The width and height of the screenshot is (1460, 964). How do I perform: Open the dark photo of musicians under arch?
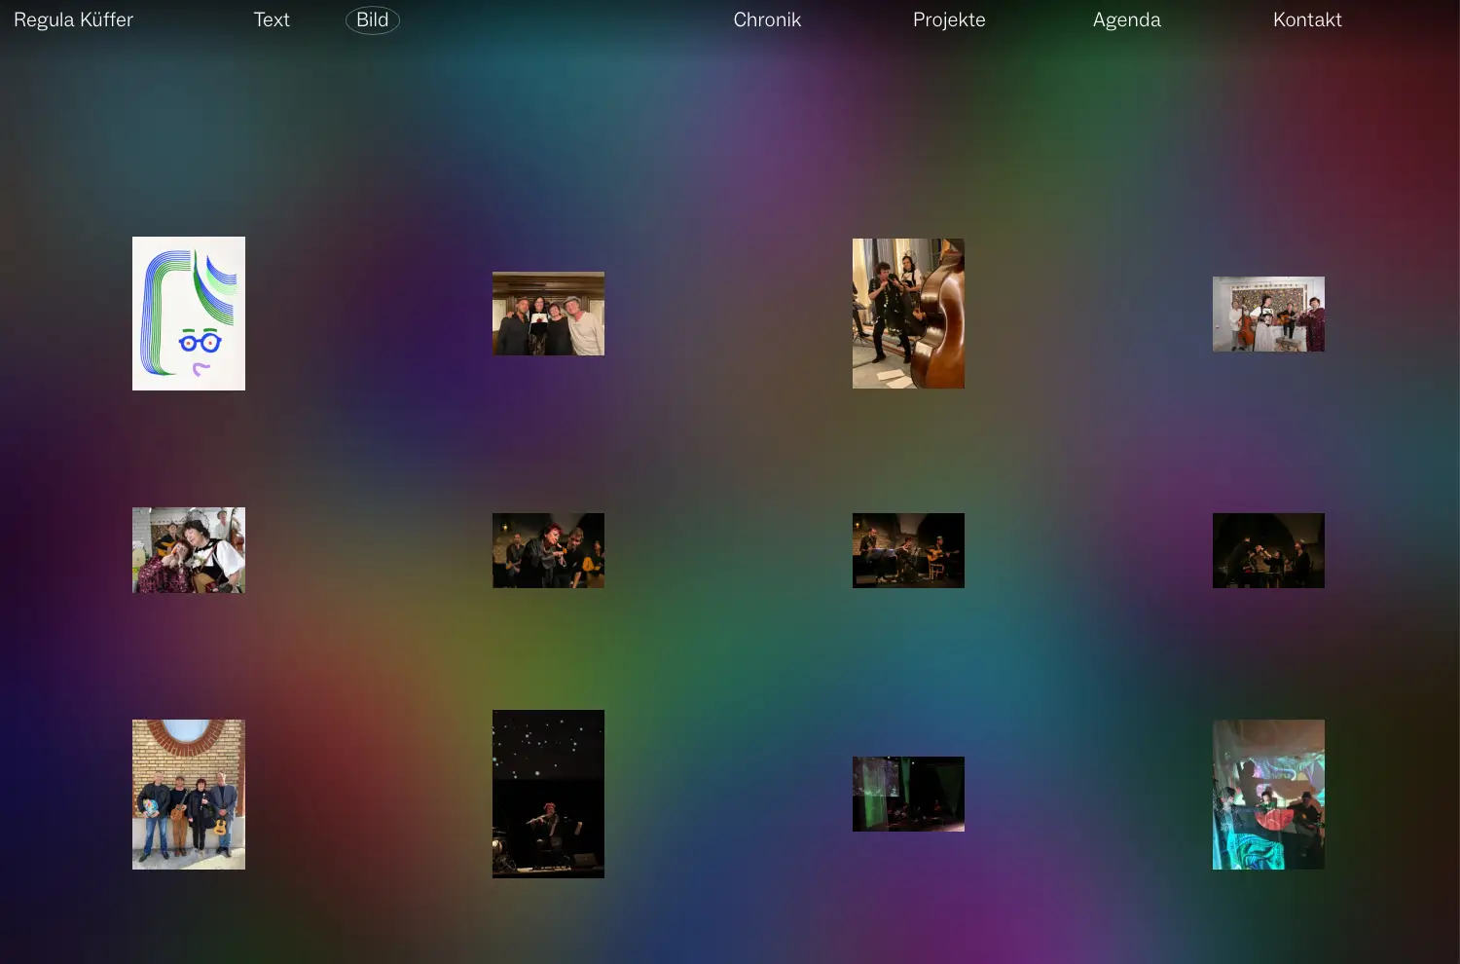pos(1268,550)
